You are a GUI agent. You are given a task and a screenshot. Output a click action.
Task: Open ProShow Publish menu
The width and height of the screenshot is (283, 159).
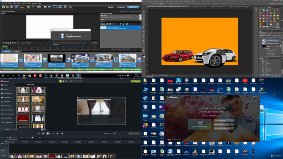[x=28, y=4]
